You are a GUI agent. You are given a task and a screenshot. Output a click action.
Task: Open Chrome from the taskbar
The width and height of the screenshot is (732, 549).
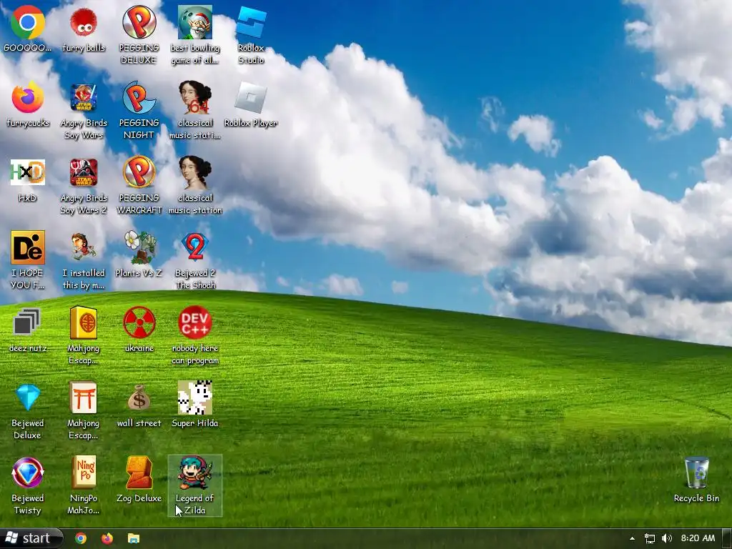click(x=81, y=538)
